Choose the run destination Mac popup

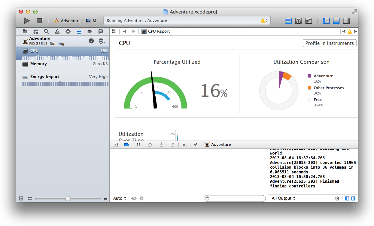(x=91, y=21)
